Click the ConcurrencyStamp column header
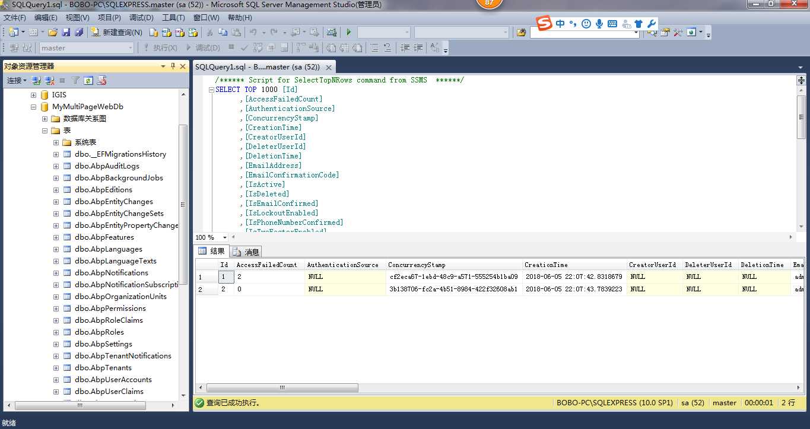 click(x=454, y=265)
